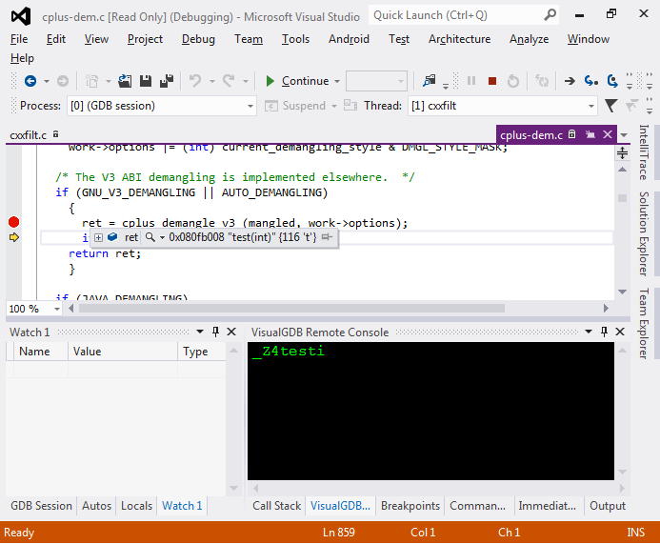660x544 pixels.
Task: Expand the ret variable data tip
Action: 98,236
